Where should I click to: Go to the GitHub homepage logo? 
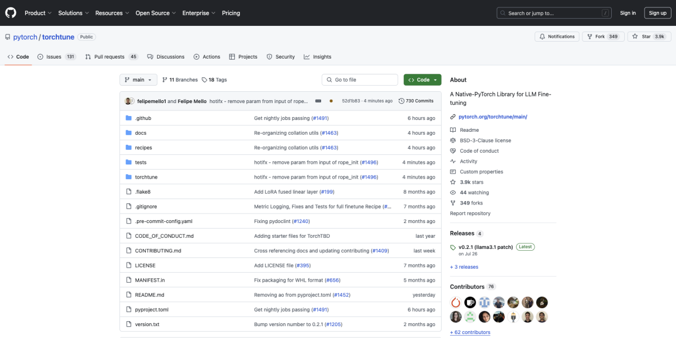[x=11, y=13]
